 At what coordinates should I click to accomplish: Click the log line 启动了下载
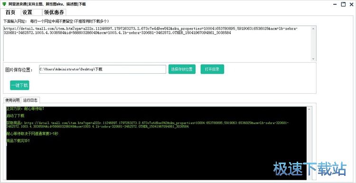pos(16,116)
